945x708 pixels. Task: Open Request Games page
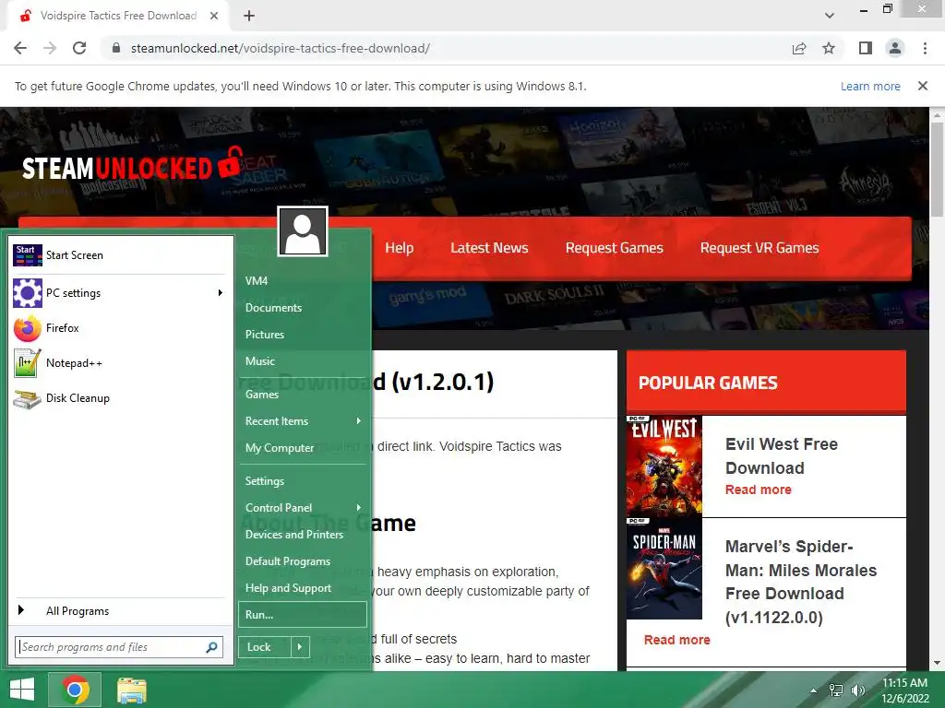[x=614, y=248]
